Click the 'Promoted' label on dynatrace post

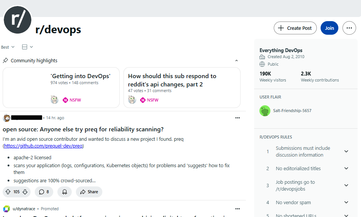pyautogui.click(x=50, y=209)
